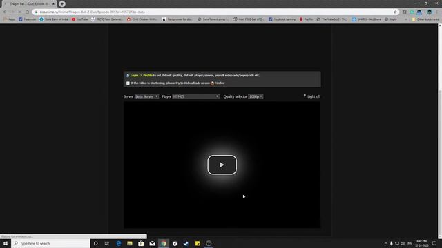Toggle the Light off control
Image resolution: width=442 pixels, height=248 pixels.
coord(311,96)
